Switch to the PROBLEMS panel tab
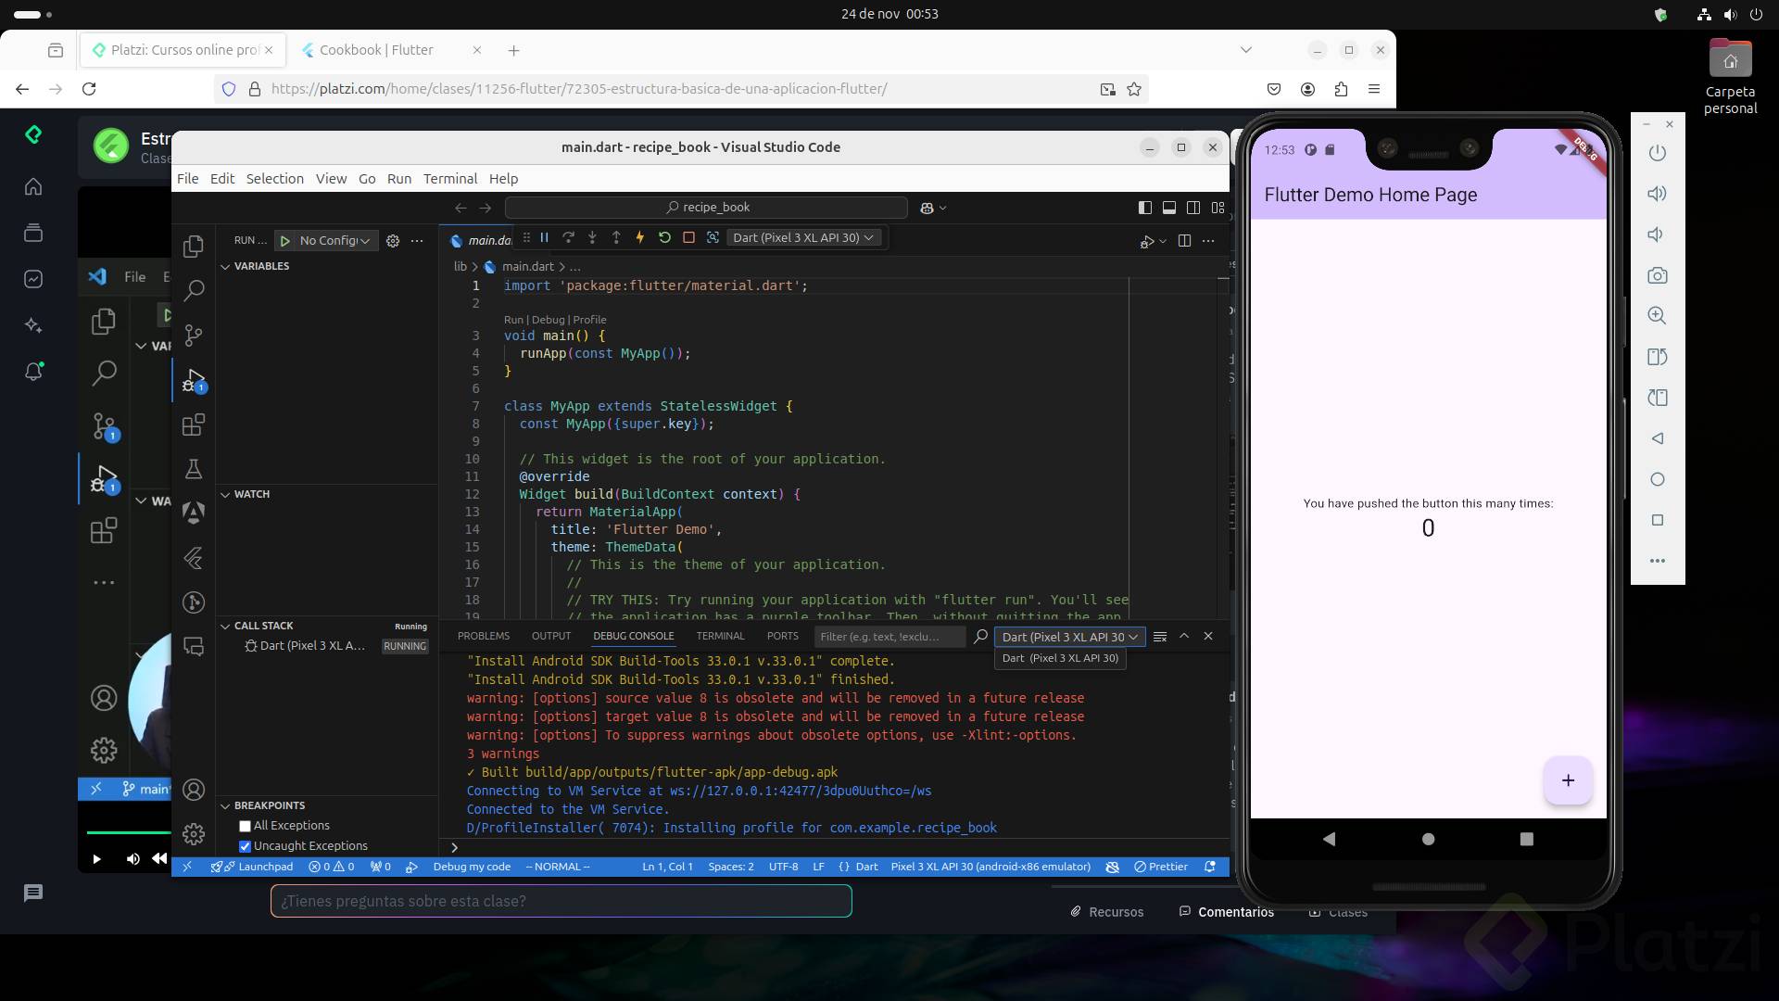The height and width of the screenshot is (1001, 1779). [483, 636]
